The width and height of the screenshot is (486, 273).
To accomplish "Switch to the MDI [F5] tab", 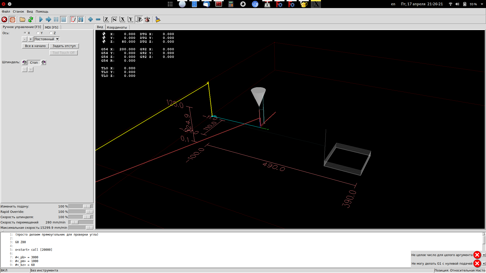I will (52, 27).
